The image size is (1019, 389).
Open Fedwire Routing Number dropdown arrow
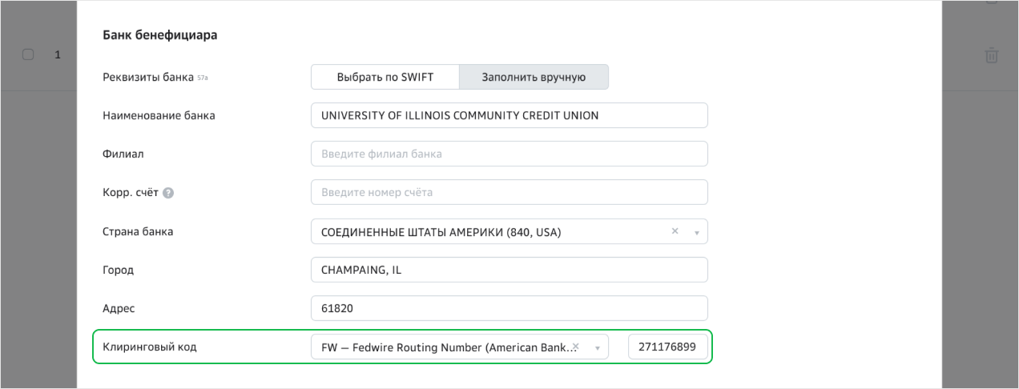pos(597,348)
